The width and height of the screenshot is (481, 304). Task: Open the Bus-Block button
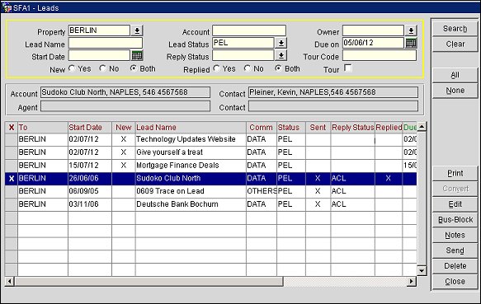click(x=455, y=220)
